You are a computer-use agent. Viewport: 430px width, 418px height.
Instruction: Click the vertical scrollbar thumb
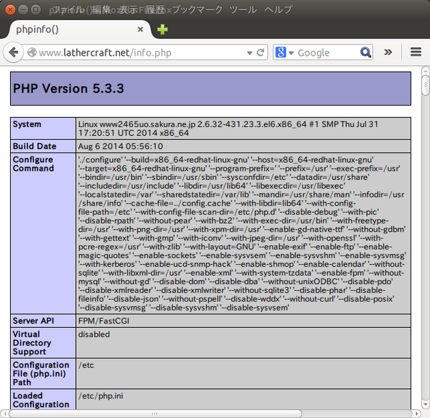point(425,85)
